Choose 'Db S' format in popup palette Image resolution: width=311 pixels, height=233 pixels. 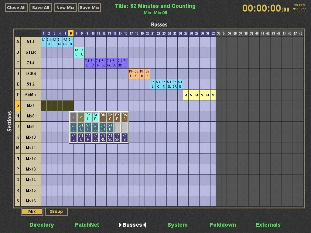click(125, 117)
